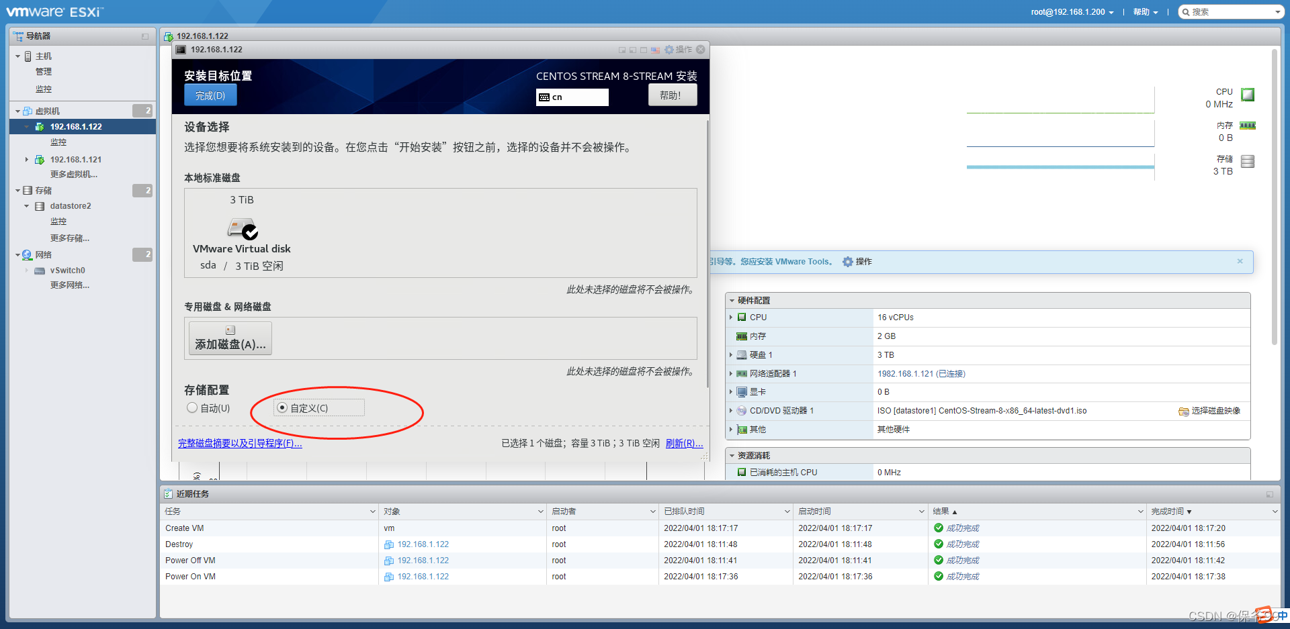
Task: Click the storage stack icon beside 存储 3 TB
Action: click(x=1248, y=161)
